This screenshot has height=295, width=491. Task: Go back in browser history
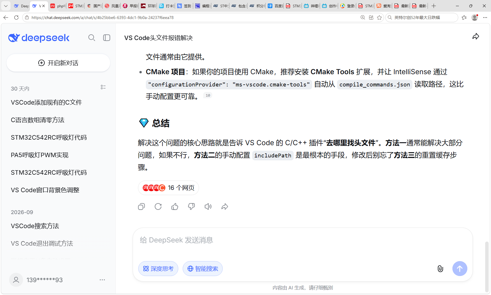pos(6,18)
